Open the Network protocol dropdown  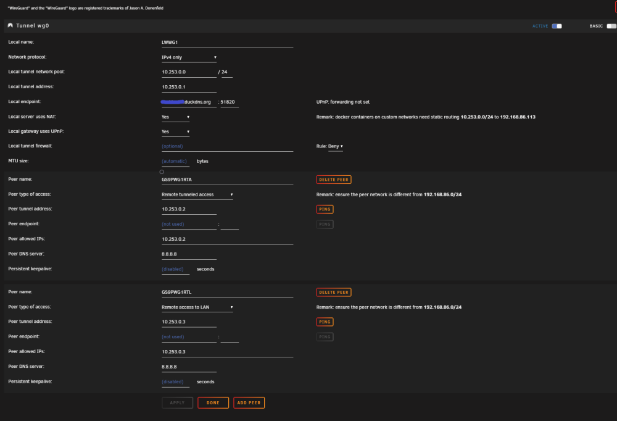tap(189, 57)
